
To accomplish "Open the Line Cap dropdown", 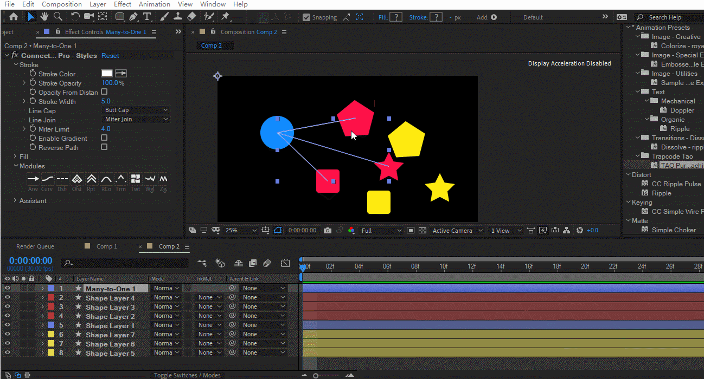I will [x=136, y=110].
